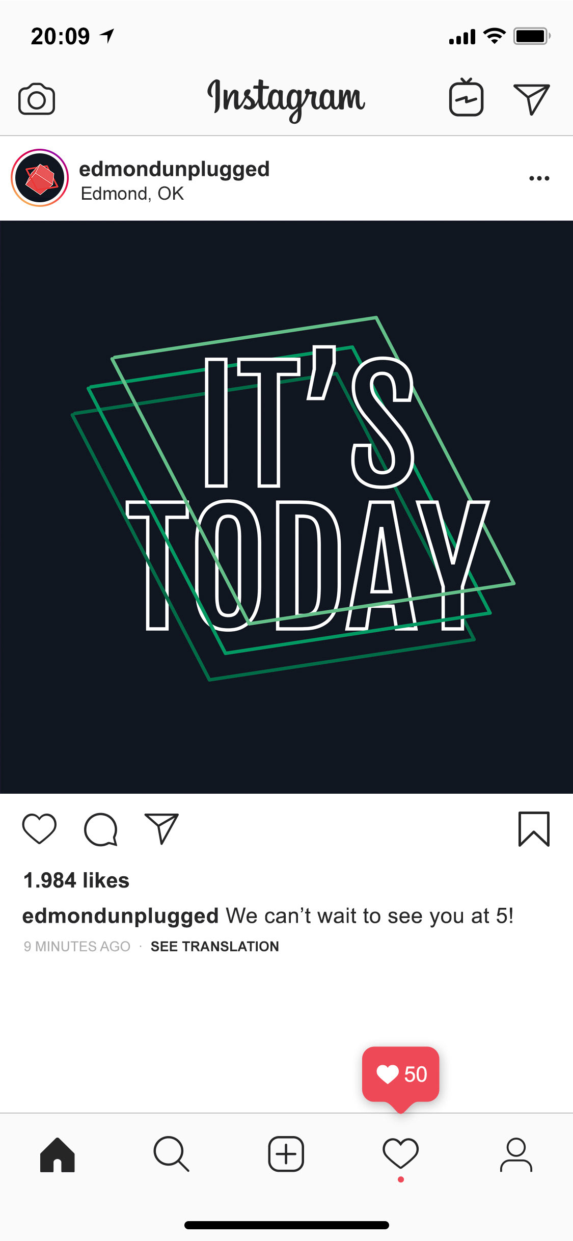The image size is (573, 1241).
Task: Open the post options three-dot menu
Action: click(x=539, y=178)
